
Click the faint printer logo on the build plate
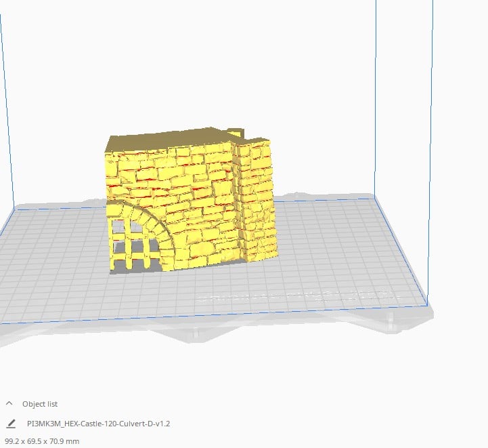[x=297, y=296]
